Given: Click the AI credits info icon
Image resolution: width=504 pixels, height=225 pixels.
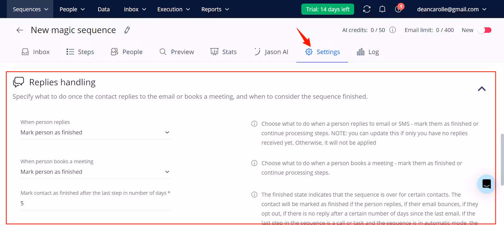Looking at the screenshot, I should click(x=392, y=30).
